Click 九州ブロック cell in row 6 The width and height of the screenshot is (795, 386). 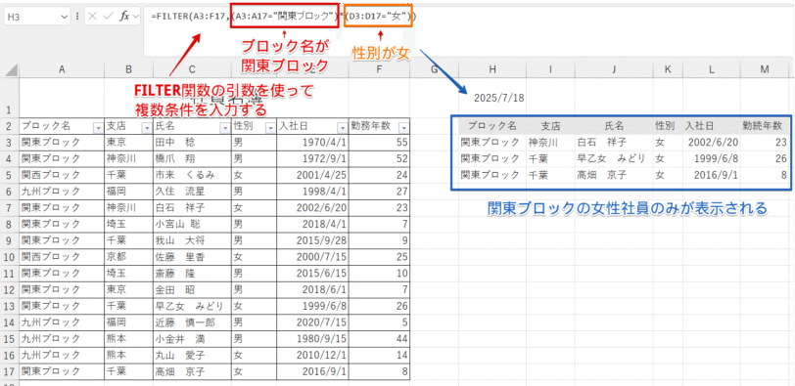62,192
